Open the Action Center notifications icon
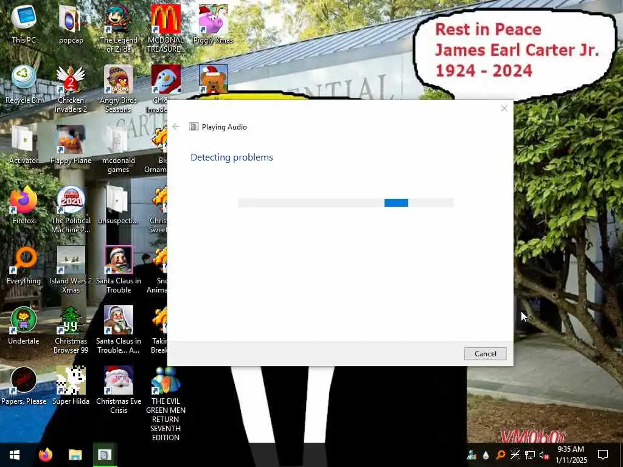Image resolution: width=623 pixels, height=467 pixels. 603,455
